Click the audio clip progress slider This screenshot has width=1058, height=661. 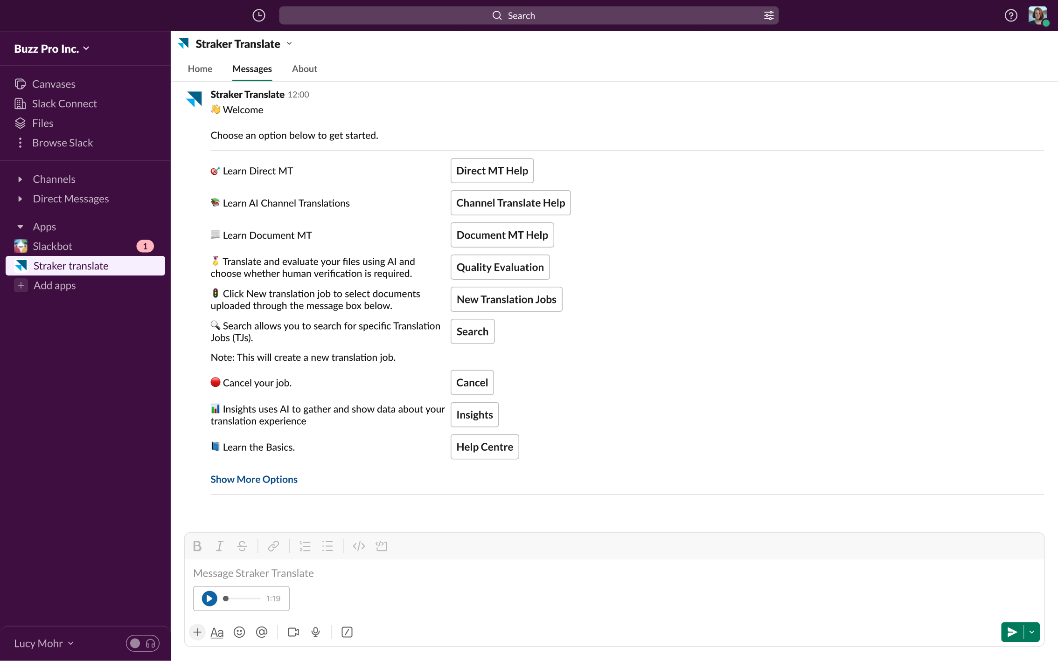pyautogui.click(x=242, y=599)
